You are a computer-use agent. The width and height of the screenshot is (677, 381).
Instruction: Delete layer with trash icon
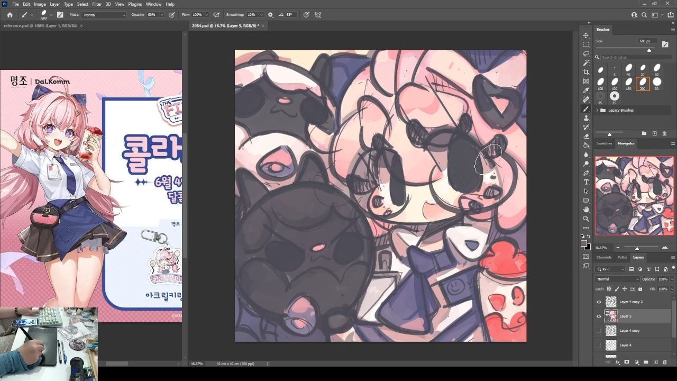[665, 362]
